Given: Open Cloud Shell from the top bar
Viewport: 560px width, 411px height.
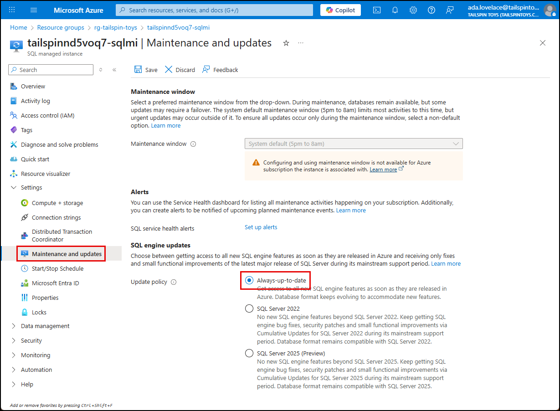Looking at the screenshot, I should pyautogui.click(x=376, y=10).
